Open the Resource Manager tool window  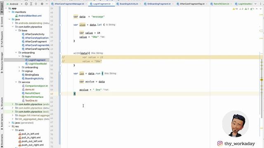point(2,62)
